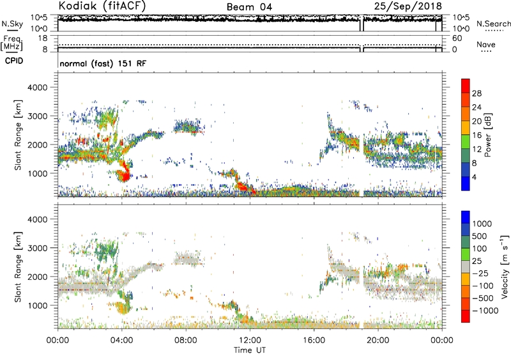Click the left '10^5' noise axis tick

tap(39, 17)
